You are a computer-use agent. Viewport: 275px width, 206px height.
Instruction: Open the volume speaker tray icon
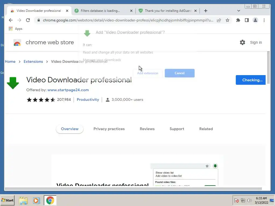click(x=249, y=200)
